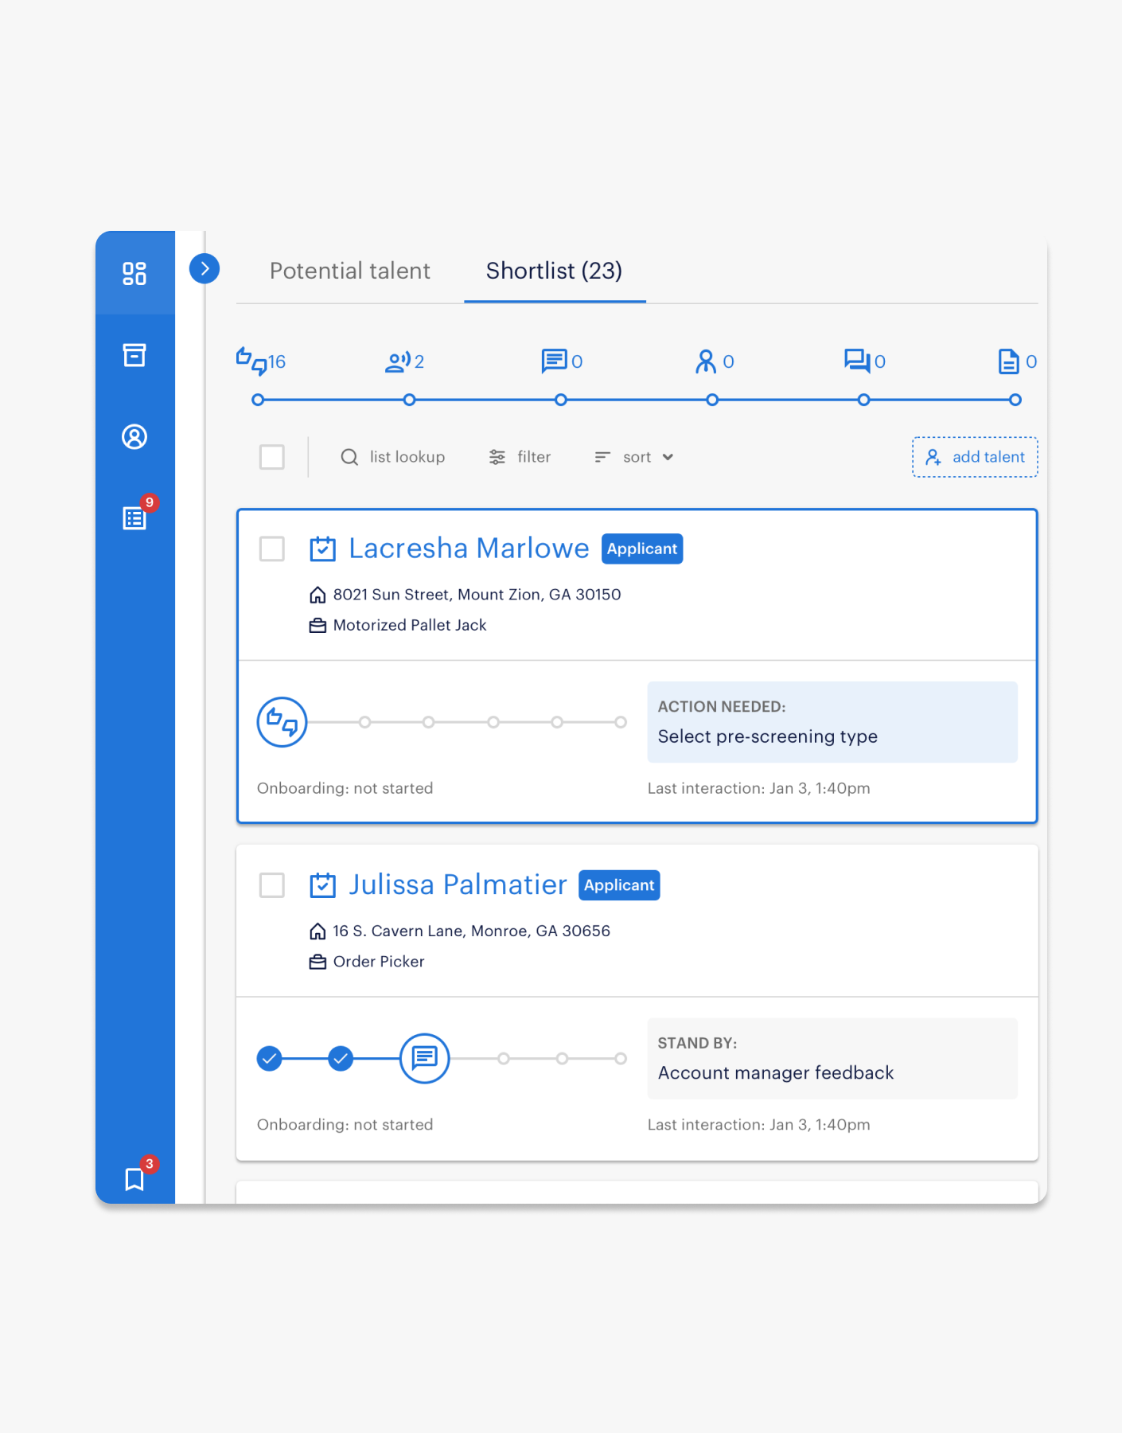1122x1433 pixels.
Task: Open the user profile icon in sidebar
Action: (x=134, y=437)
